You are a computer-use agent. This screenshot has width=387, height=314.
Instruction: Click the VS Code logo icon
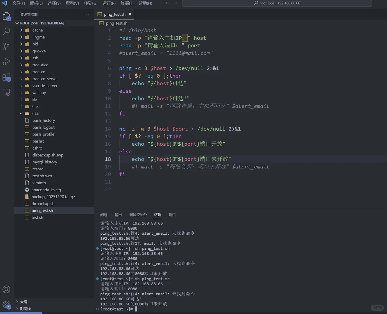[x=4, y=3]
